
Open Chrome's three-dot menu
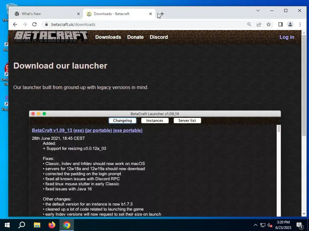[300, 24]
